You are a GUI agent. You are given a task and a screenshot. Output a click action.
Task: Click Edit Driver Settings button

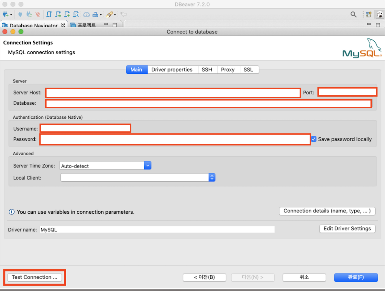[x=347, y=229]
